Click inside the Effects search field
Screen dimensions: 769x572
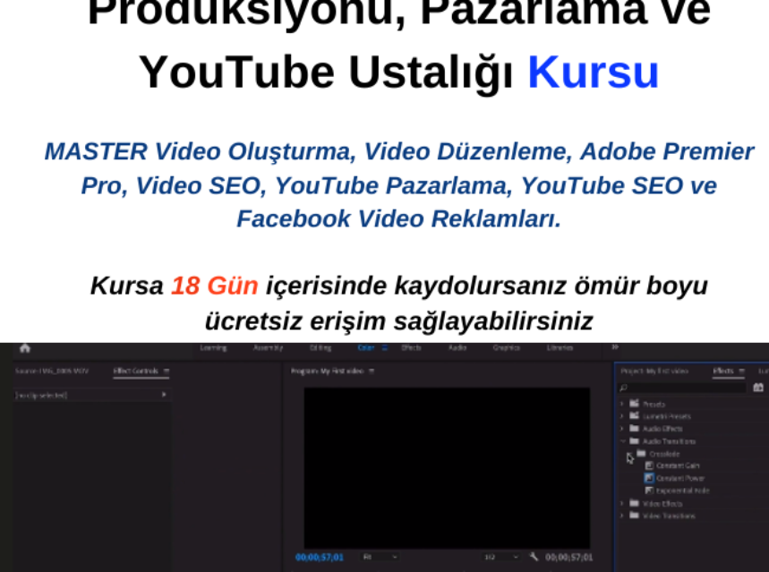[682, 388]
